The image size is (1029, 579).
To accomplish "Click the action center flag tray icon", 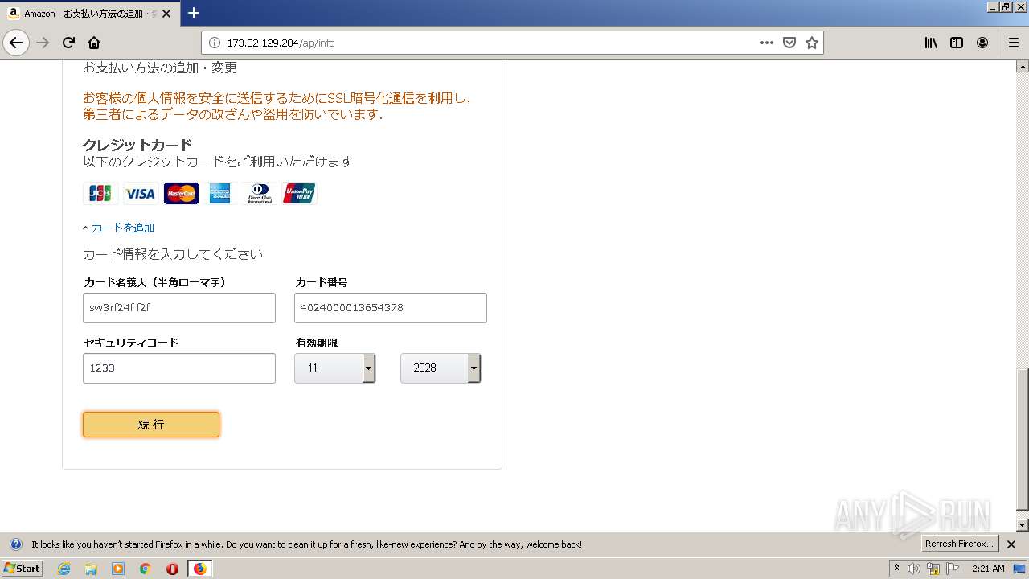I will tap(953, 569).
